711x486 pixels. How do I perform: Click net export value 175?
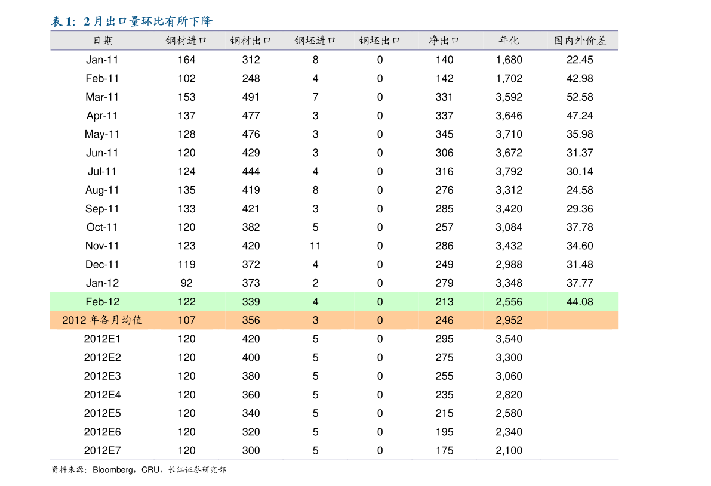pyautogui.click(x=444, y=451)
